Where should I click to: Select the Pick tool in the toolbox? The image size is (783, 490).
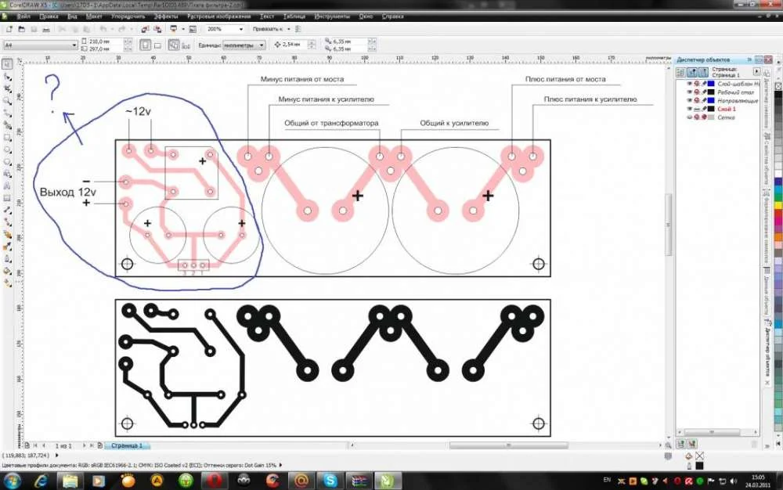pos(7,64)
